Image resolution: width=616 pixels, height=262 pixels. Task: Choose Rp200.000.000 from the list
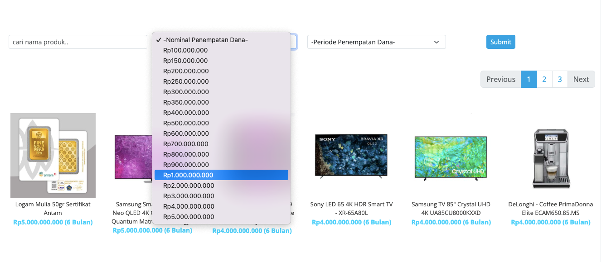click(x=221, y=71)
